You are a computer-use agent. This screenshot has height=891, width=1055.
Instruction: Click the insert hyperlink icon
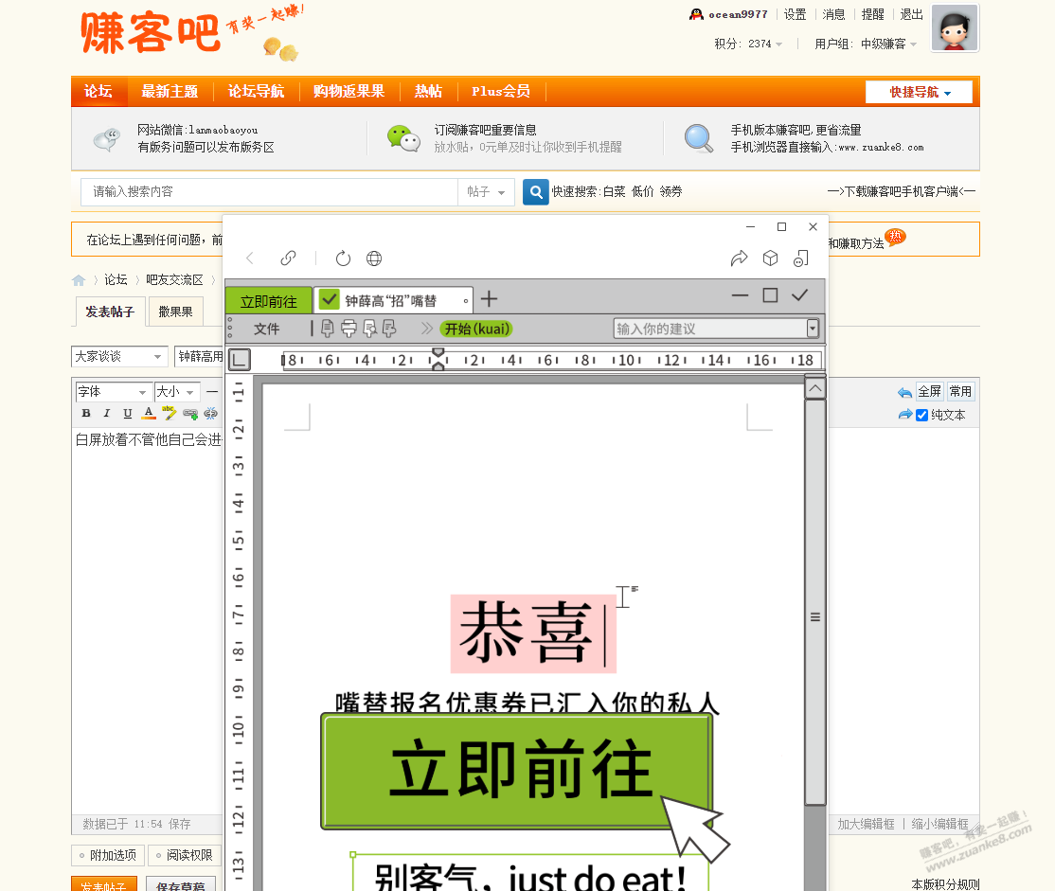(189, 413)
